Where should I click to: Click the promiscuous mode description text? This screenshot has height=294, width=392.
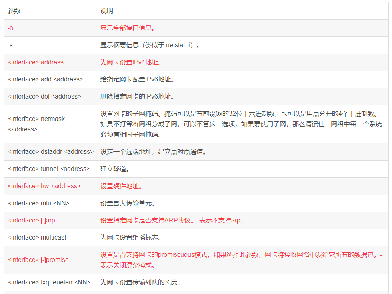(x=241, y=260)
